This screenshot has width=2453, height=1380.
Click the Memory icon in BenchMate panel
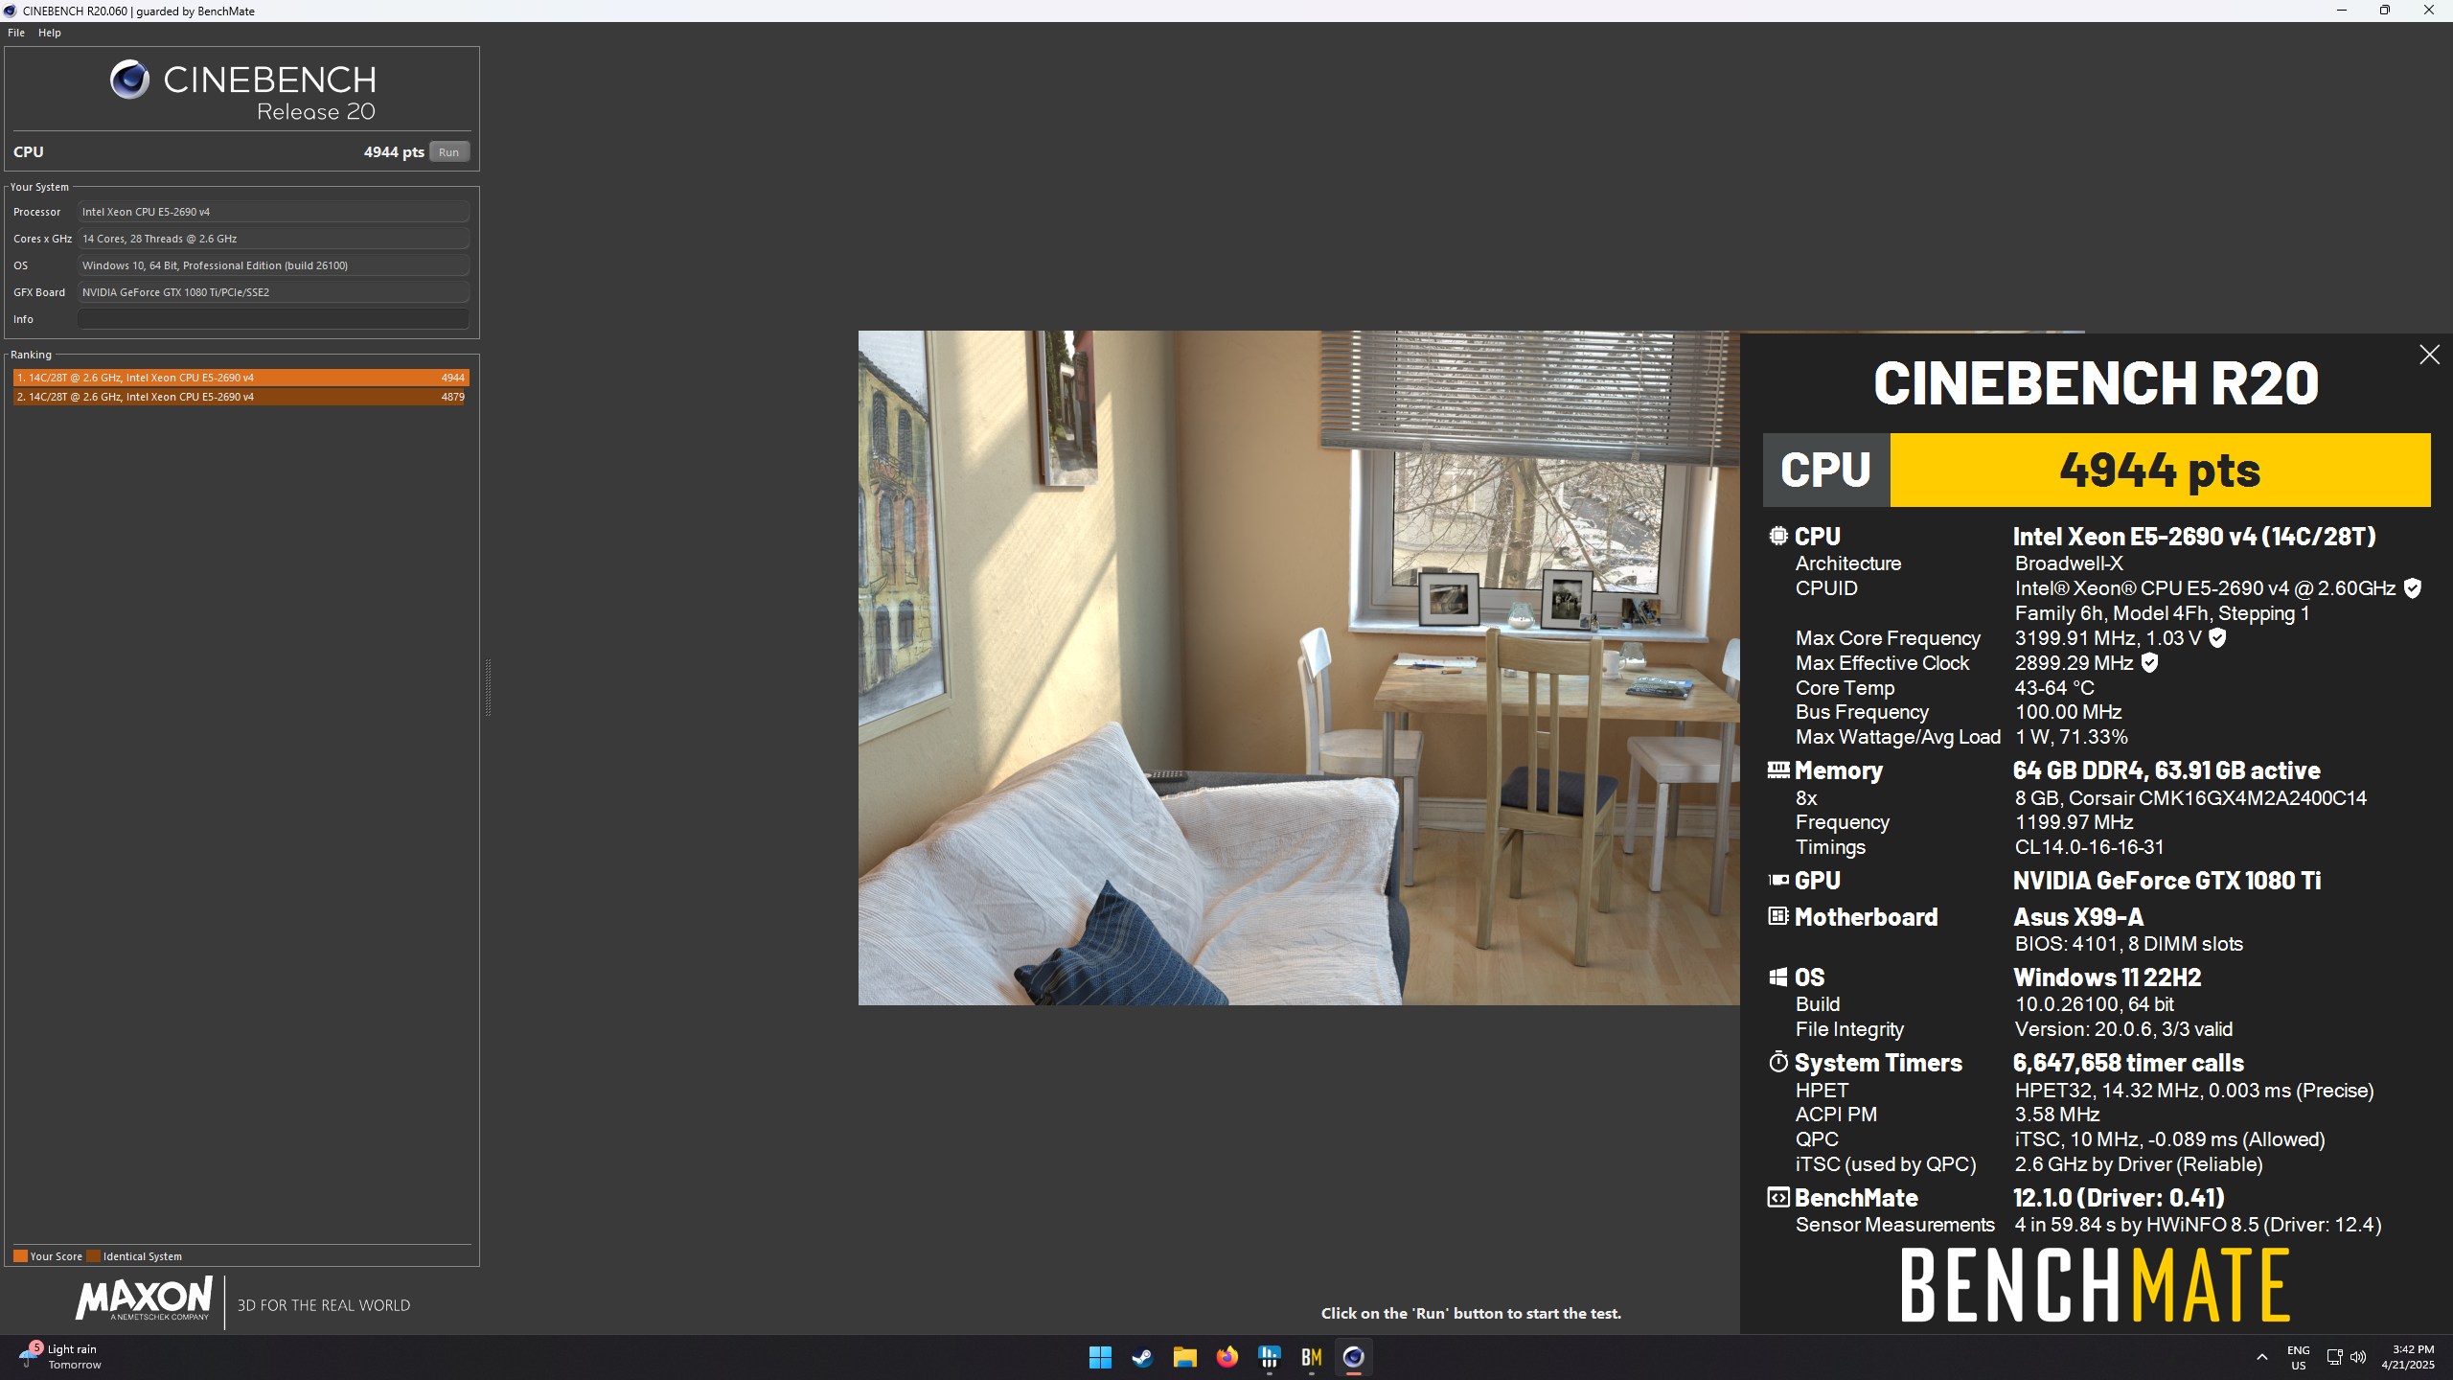(1778, 770)
